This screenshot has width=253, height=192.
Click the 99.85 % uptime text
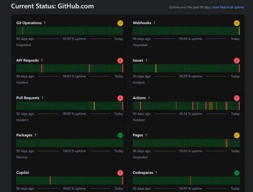click(74, 189)
